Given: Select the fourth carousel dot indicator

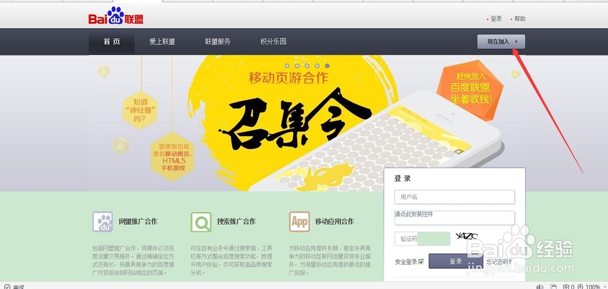Looking at the screenshot, I should (x=317, y=66).
